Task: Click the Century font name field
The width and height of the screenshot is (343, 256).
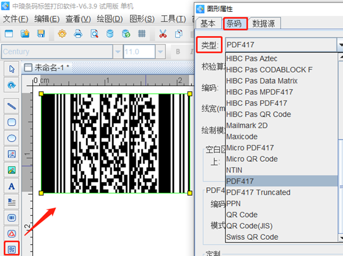Action: pyautogui.click(x=57, y=51)
